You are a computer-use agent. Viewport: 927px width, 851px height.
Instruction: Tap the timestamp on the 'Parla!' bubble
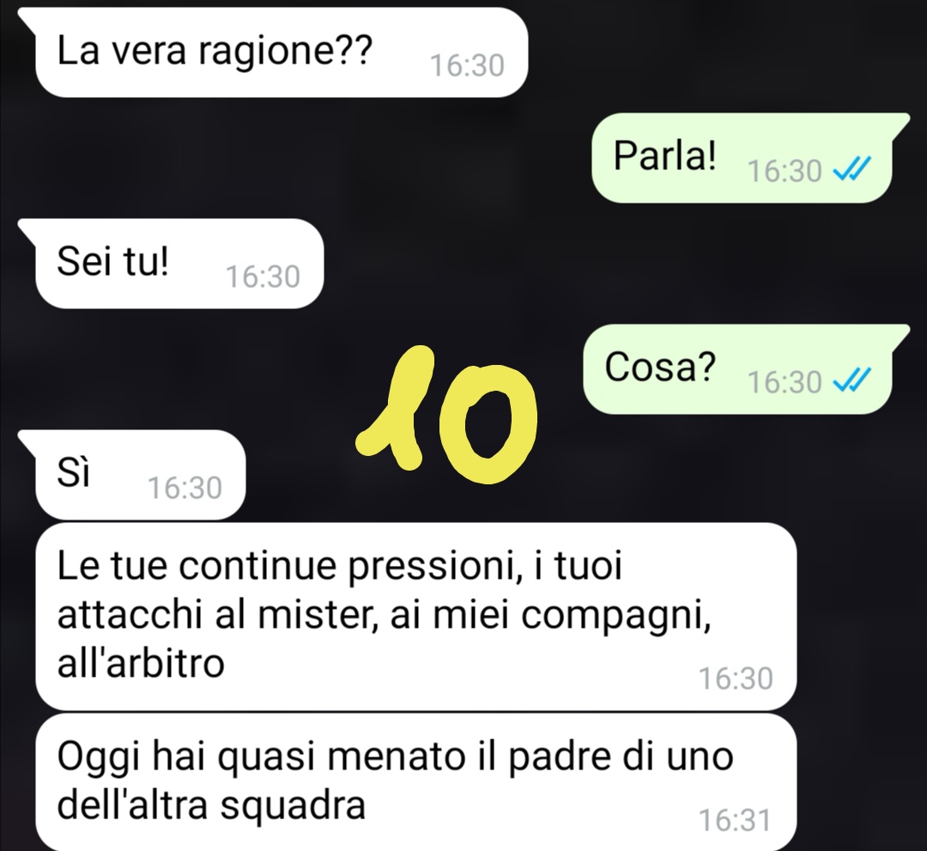pyautogui.click(x=785, y=171)
